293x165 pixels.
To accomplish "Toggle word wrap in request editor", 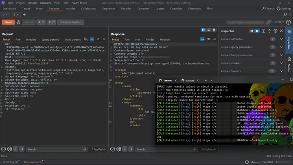I will 92,39.
